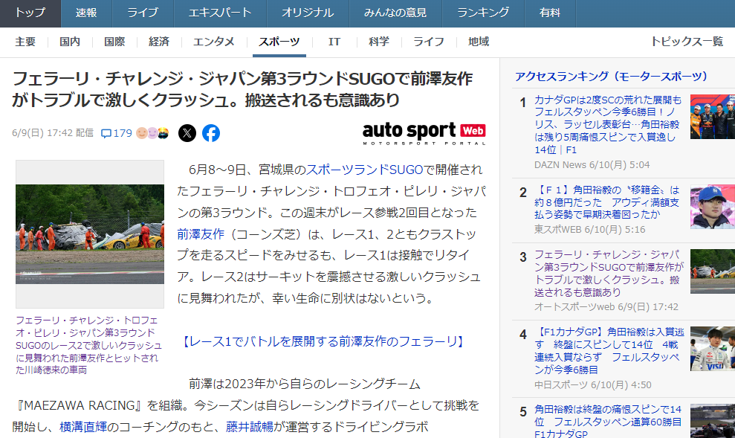Open ranking 1 article about カナダGP
The image size is (735, 438).
coord(608,125)
